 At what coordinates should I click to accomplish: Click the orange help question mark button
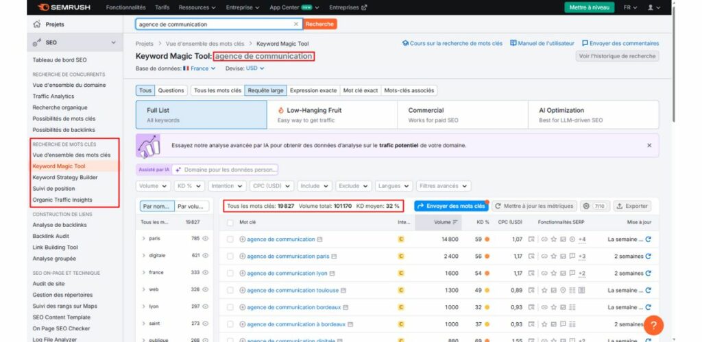(653, 326)
